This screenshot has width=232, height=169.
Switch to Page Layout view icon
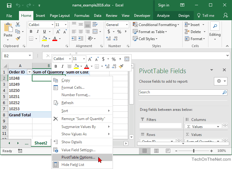(156, 151)
